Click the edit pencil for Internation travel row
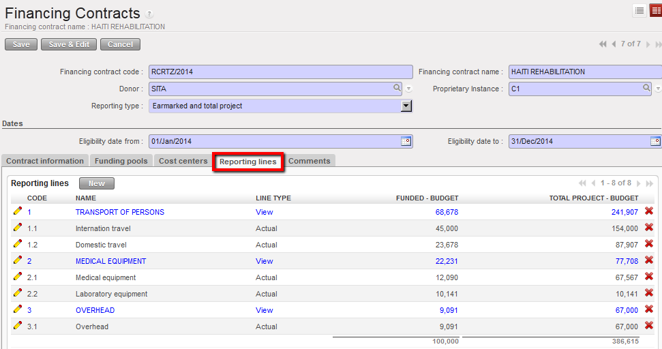Screen dimensions: 662x349 pyautogui.click(x=18, y=228)
